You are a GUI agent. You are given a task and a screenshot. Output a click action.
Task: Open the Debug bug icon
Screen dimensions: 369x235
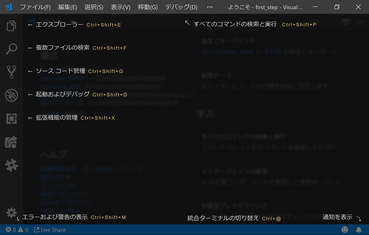pos(11,95)
